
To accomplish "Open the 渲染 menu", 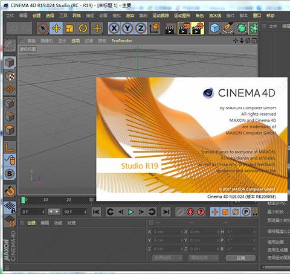I will pyautogui.click(x=130, y=16).
